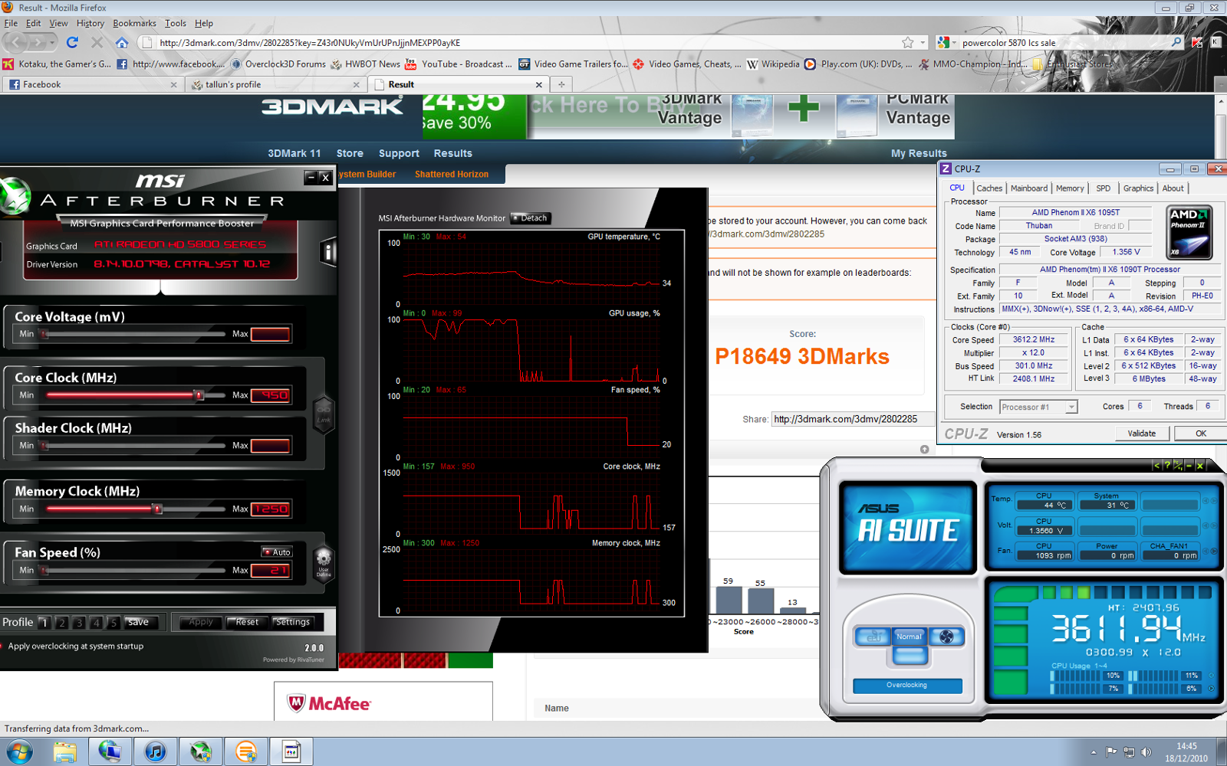This screenshot has width=1227, height=766.
Task: Expand the Processor #1 selection dropdown
Action: tap(1071, 408)
